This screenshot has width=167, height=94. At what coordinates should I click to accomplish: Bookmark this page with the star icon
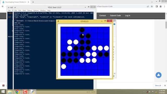coord(152,7)
